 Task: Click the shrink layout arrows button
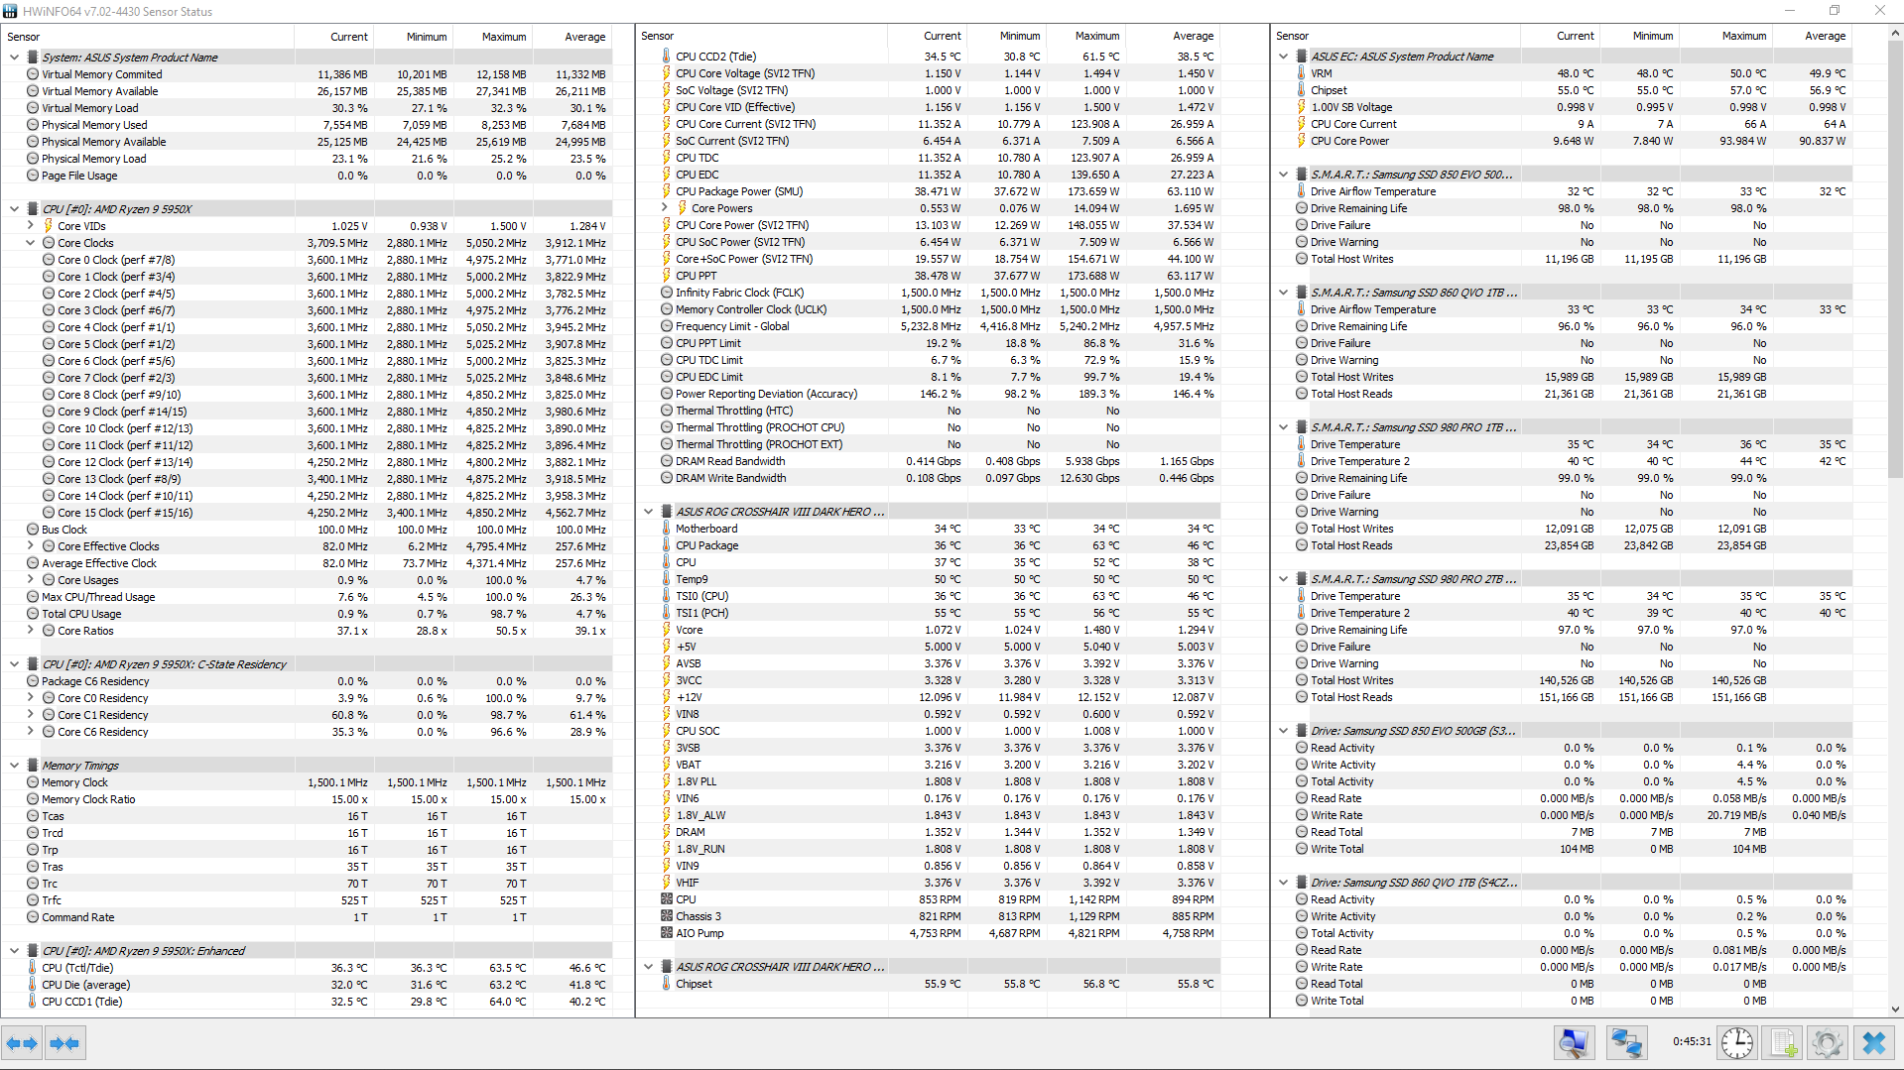(x=64, y=1043)
